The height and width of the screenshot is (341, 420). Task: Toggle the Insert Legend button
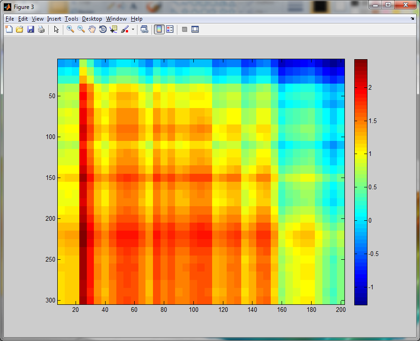(170, 29)
